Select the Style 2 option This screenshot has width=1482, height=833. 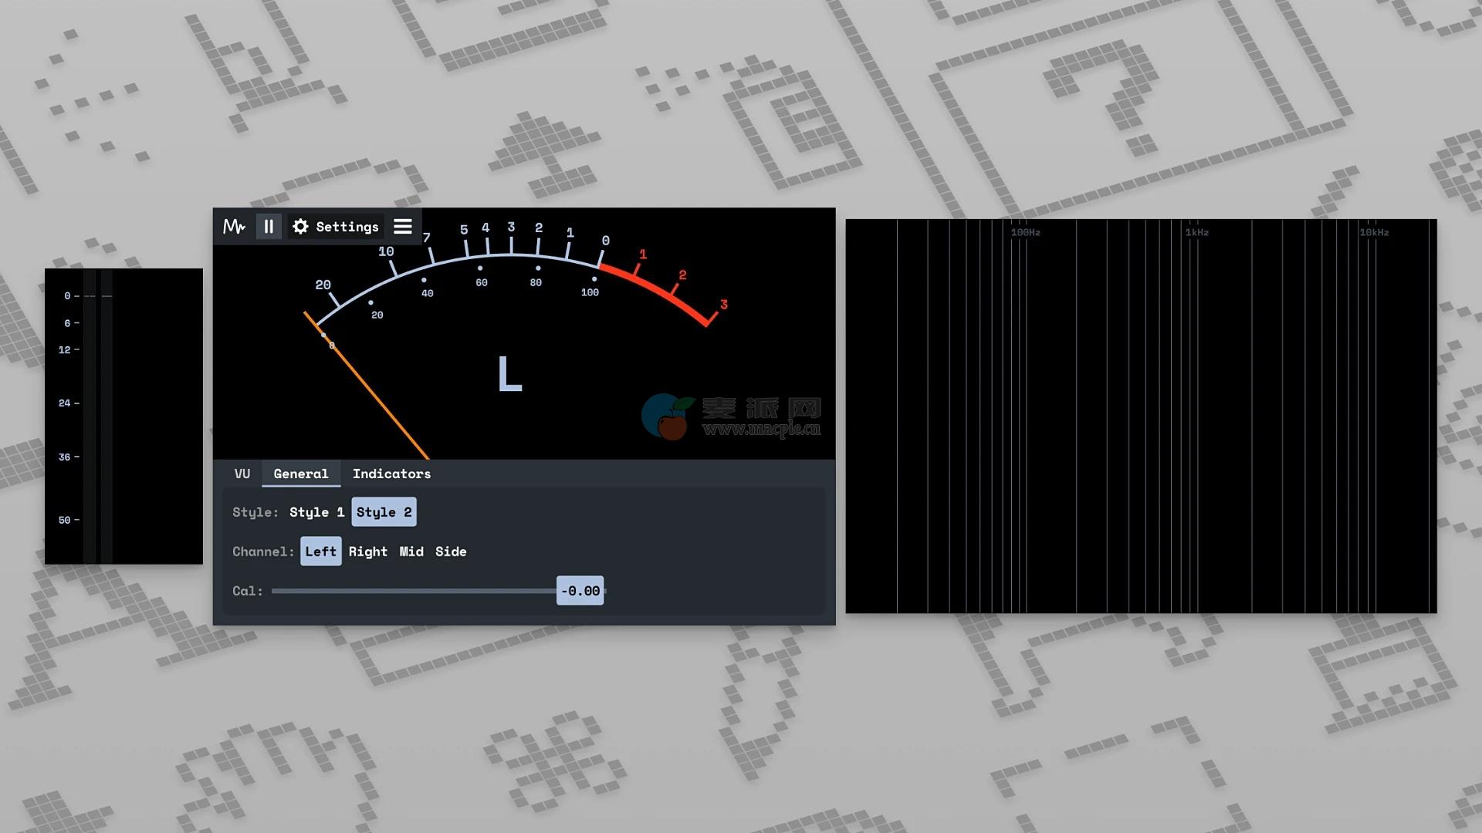tap(384, 512)
